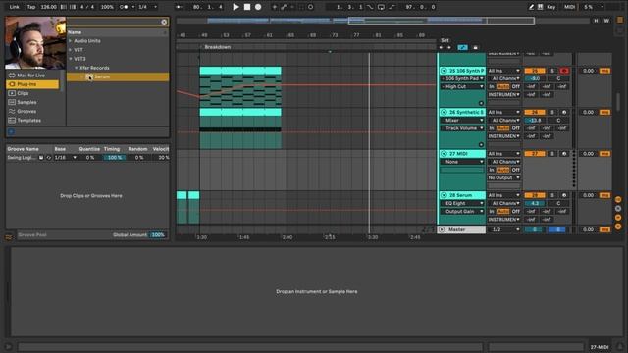Open the Clips category
The width and height of the screenshot is (628, 353).
[32, 93]
